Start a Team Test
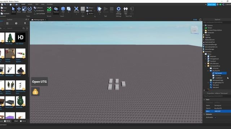Screen dimensions: 231x129 (x=126, y=10)
